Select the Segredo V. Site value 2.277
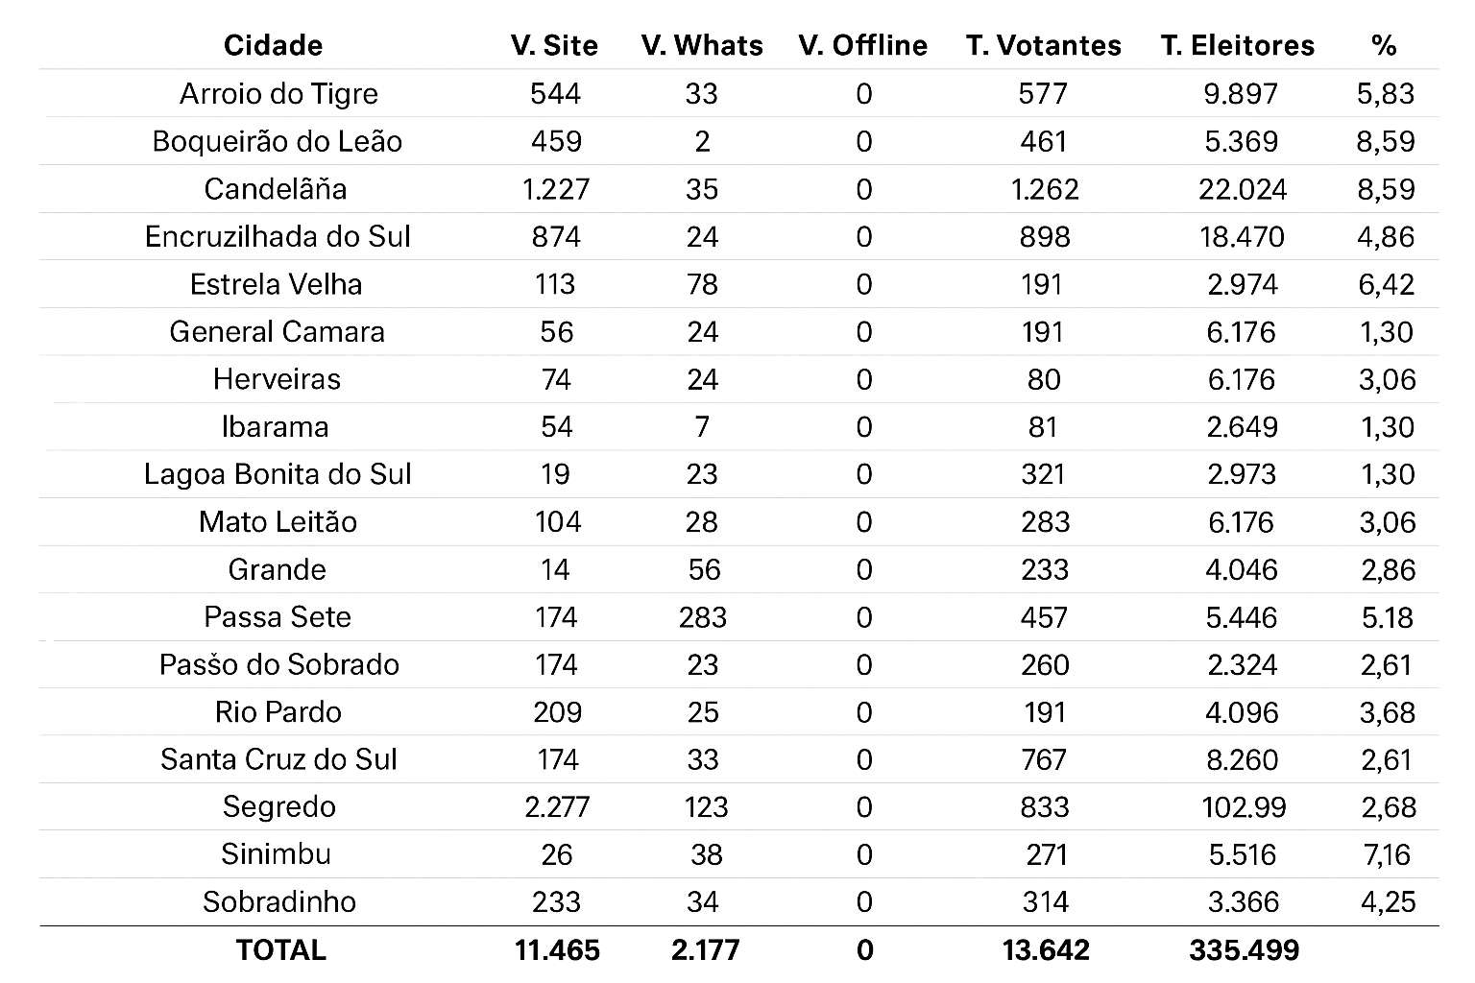This screenshot has height=983, width=1475. coord(557,806)
